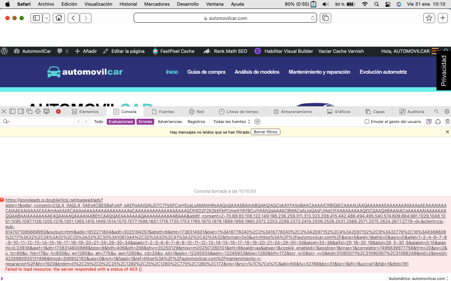Viewport: 451px width, 281px height.
Task: Open Mantenimiento y reparación nav link
Action: point(319,72)
